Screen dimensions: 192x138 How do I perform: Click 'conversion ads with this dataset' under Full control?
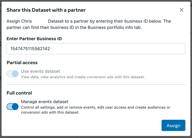click(x=50, y=112)
